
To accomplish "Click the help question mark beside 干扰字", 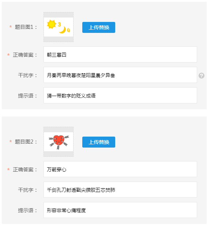I will tap(202, 76).
